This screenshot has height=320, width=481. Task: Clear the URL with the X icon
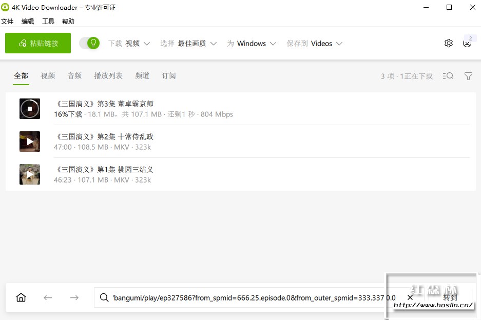tap(410, 297)
